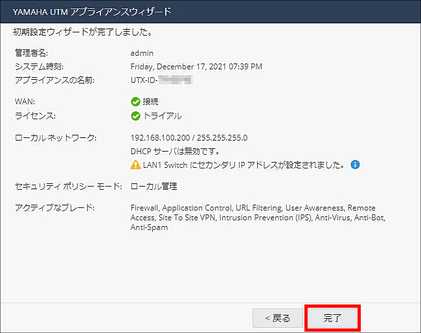Click the セキュリティ ポリシー モード label

tap(69, 187)
